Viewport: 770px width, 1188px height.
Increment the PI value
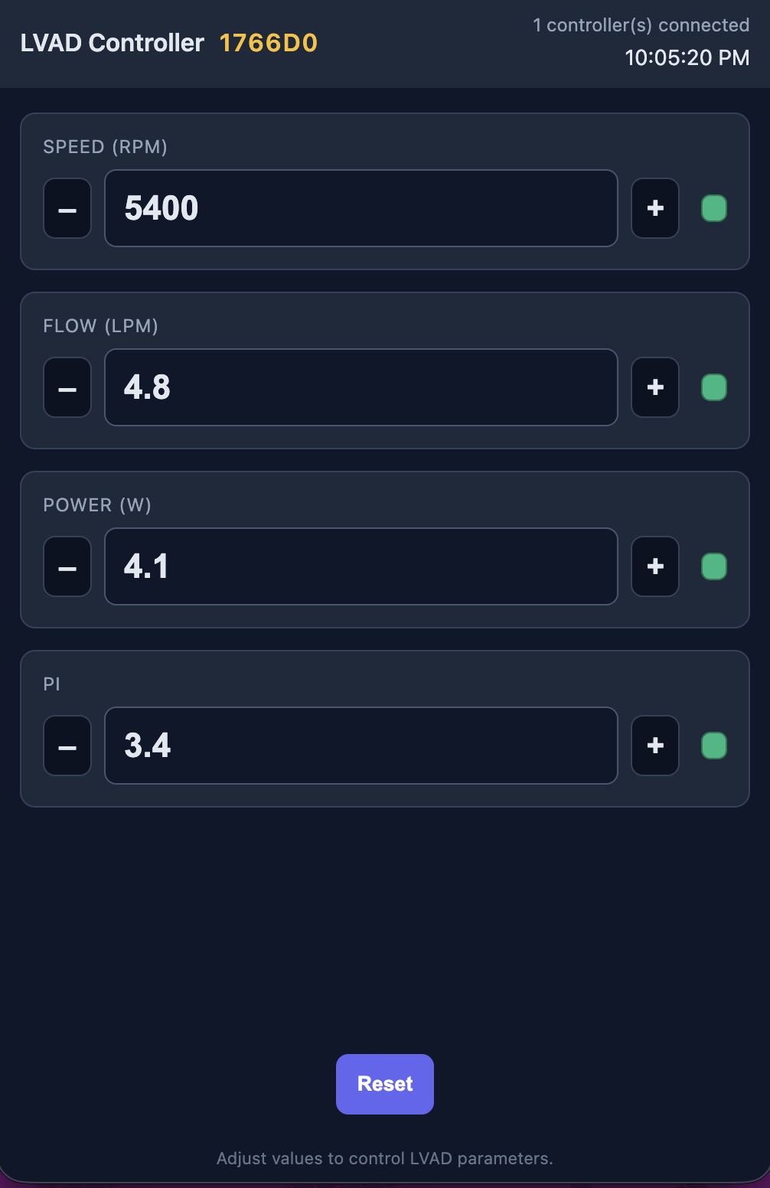655,746
